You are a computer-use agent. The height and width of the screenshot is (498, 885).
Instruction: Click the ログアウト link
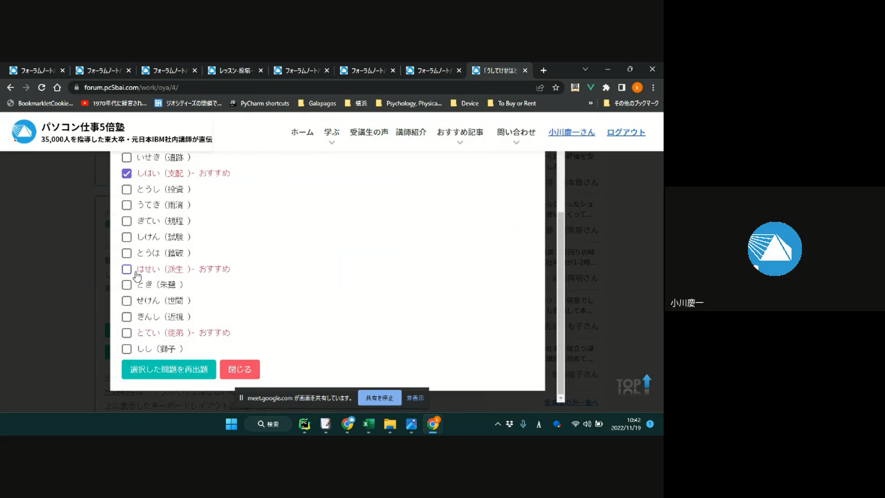tap(625, 132)
